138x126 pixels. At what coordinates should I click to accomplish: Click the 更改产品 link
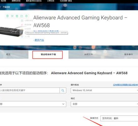(x=39, y=40)
